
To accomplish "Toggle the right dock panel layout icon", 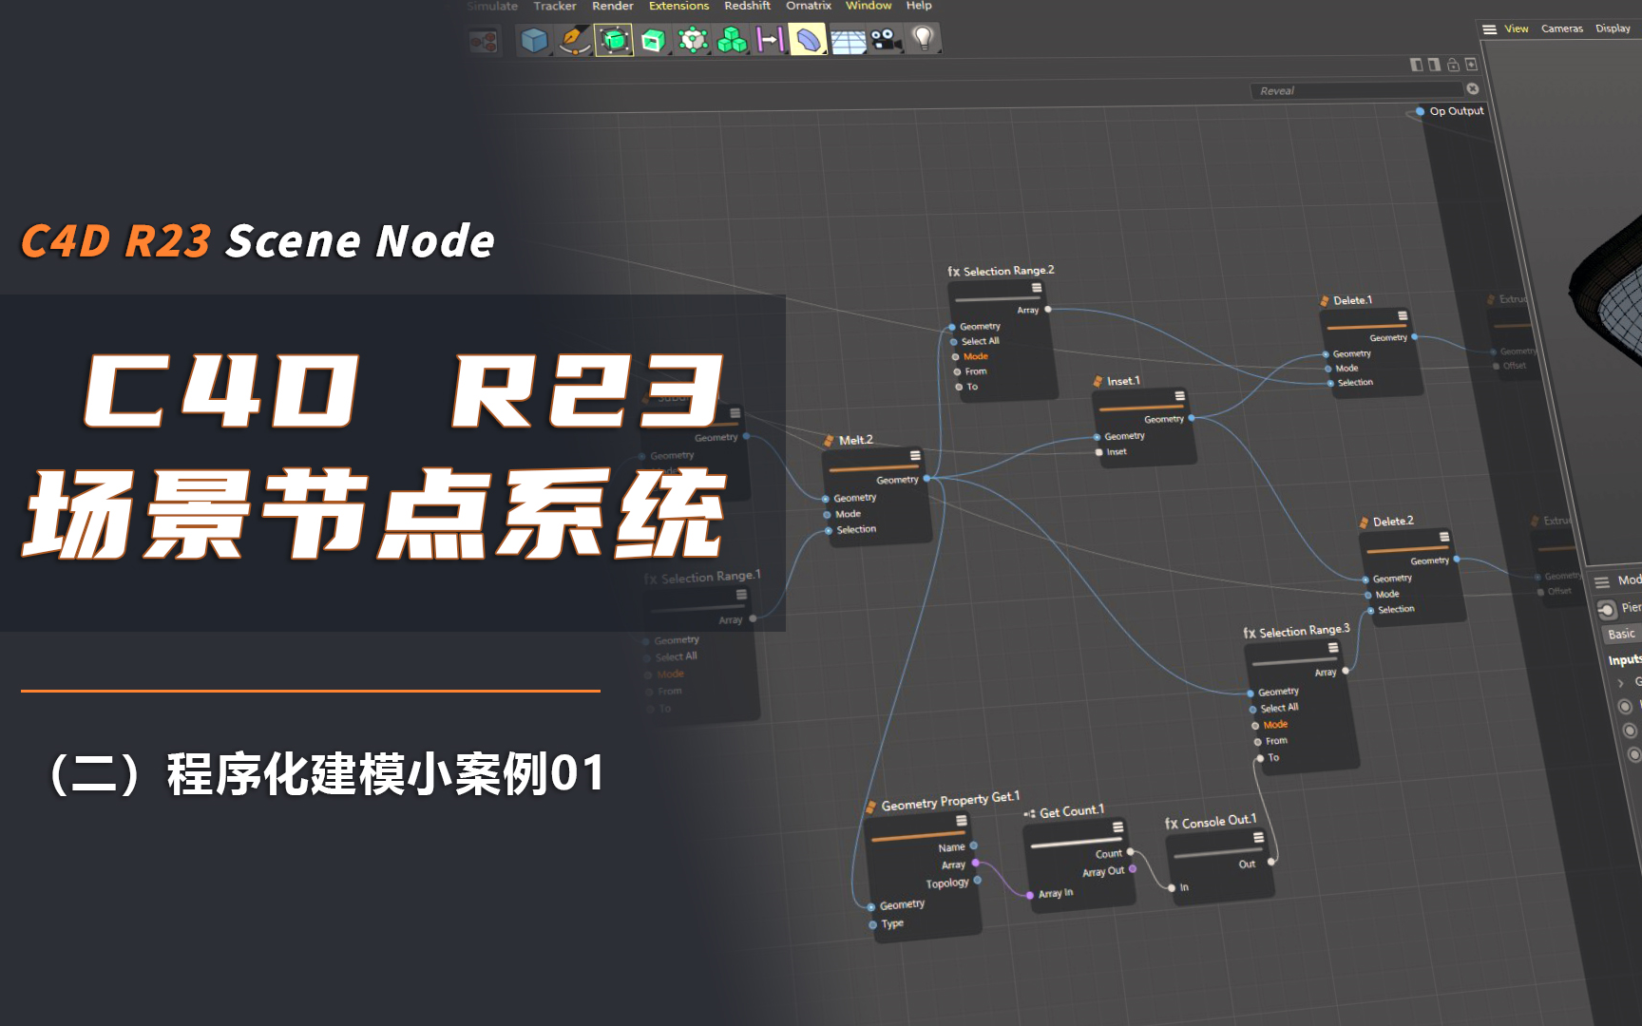I will click(x=1434, y=65).
